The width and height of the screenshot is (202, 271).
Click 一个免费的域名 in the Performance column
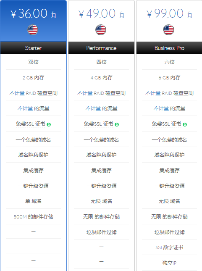101,139
